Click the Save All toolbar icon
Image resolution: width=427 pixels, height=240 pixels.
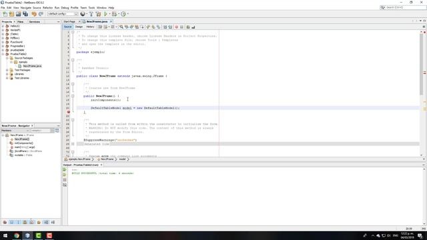pyautogui.click(x=25, y=14)
